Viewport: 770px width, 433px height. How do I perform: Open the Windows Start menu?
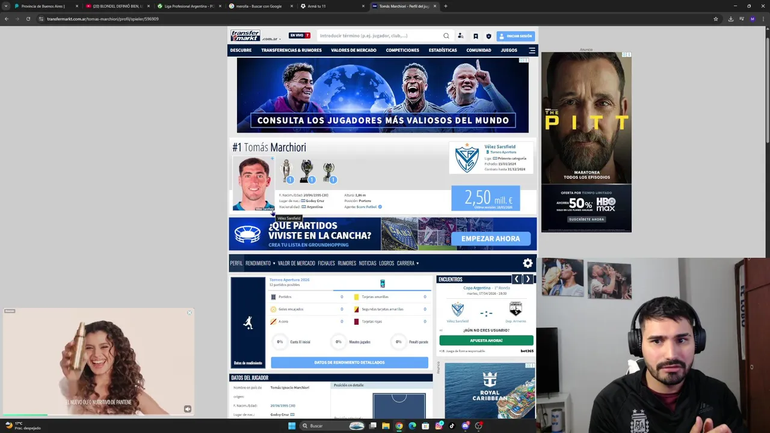(x=292, y=426)
